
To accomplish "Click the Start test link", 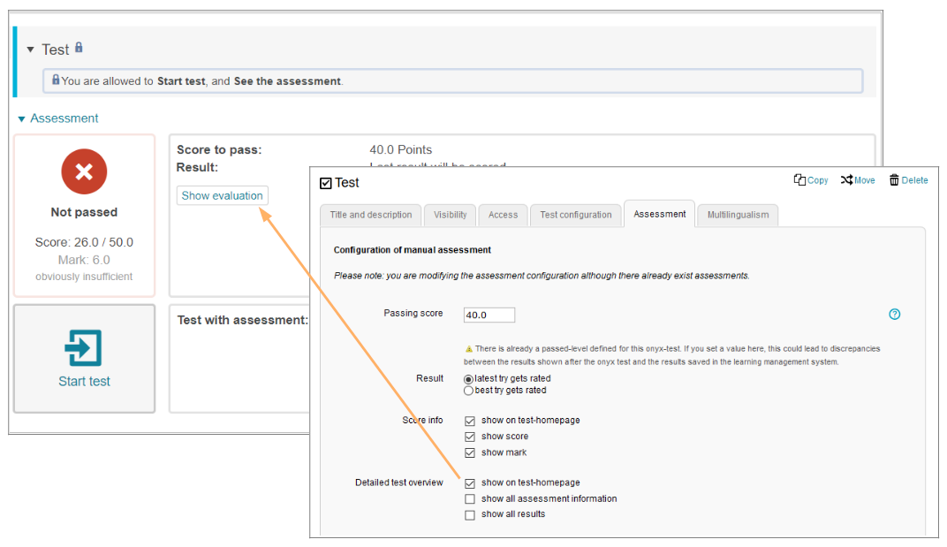I will pyautogui.click(x=84, y=382).
